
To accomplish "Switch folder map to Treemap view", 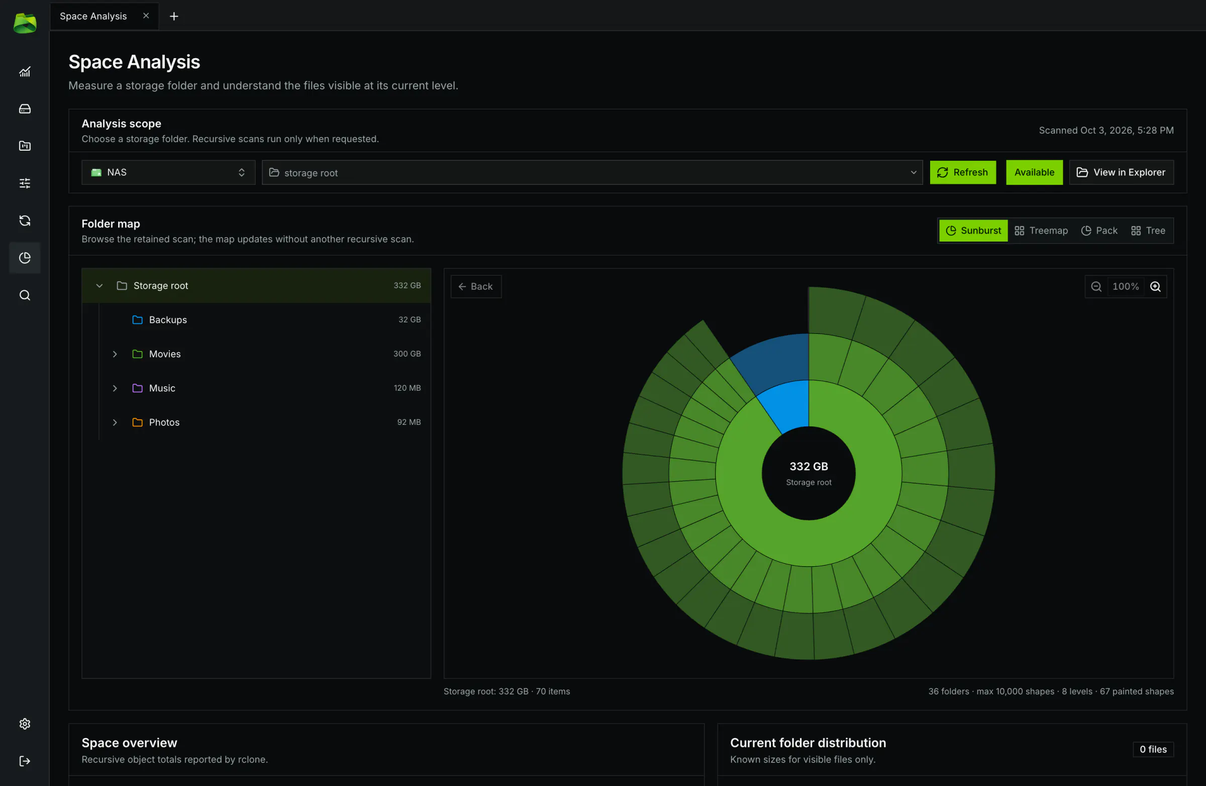I will pos(1041,231).
